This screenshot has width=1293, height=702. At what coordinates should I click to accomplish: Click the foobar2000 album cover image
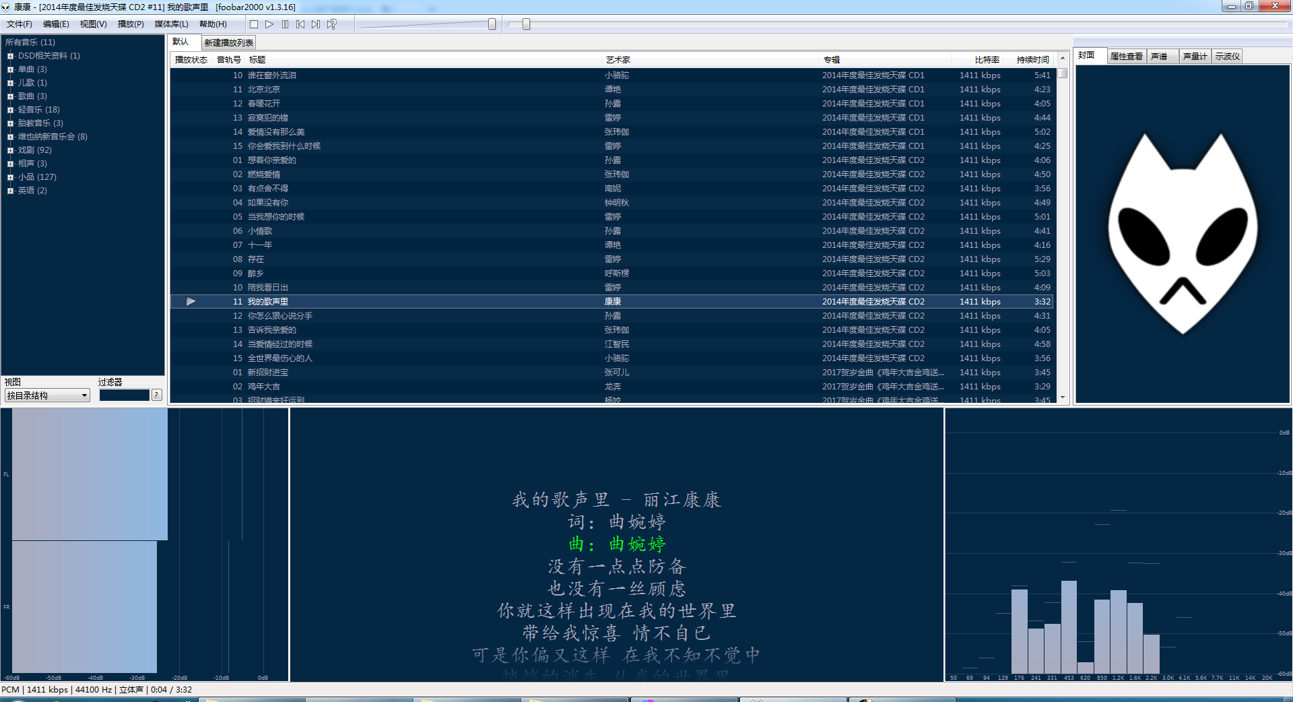[x=1183, y=234]
